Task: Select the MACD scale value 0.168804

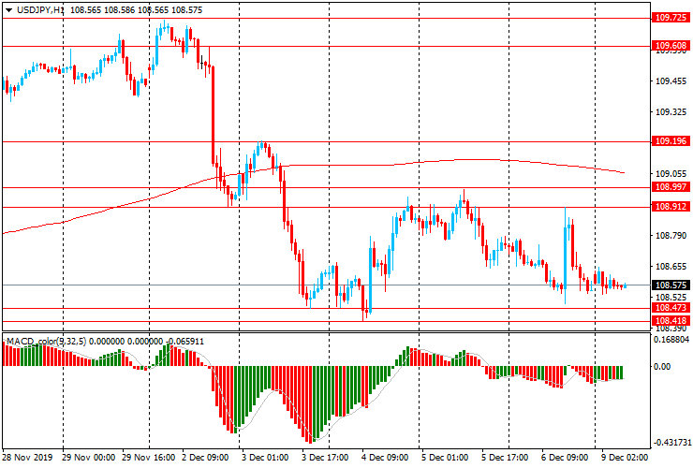Action: pos(671,340)
